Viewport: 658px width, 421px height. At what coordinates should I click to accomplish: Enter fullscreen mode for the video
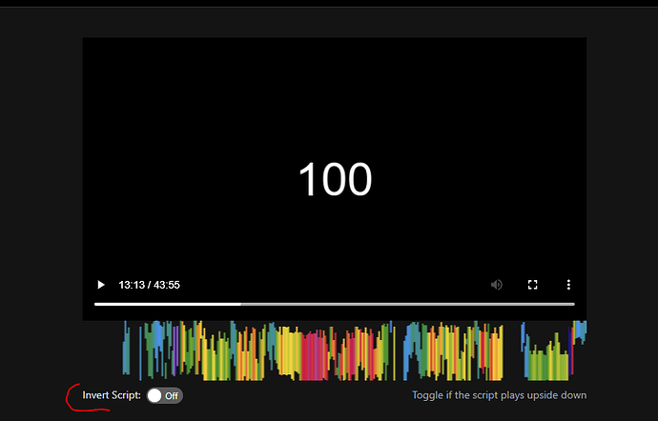533,285
